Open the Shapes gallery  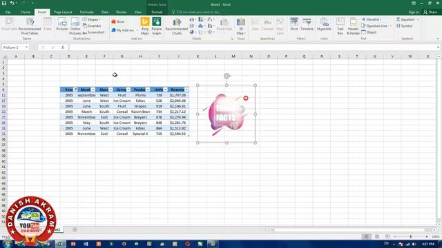(x=92, y=19)
